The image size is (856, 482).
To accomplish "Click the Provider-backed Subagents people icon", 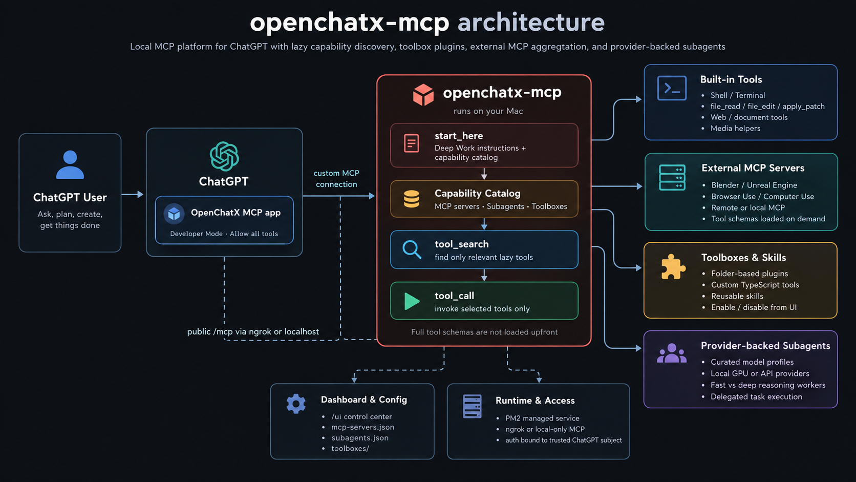I will tap(672, 353).
